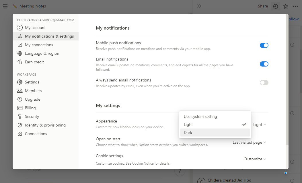
Task: Open the three-dot page options menu
Action: [x=295, y=6]
